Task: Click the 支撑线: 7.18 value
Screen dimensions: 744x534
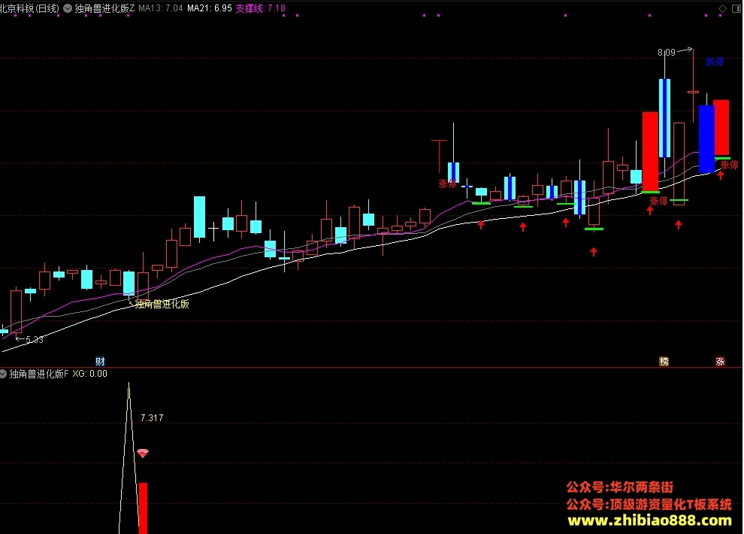Action: pos(261,8)
